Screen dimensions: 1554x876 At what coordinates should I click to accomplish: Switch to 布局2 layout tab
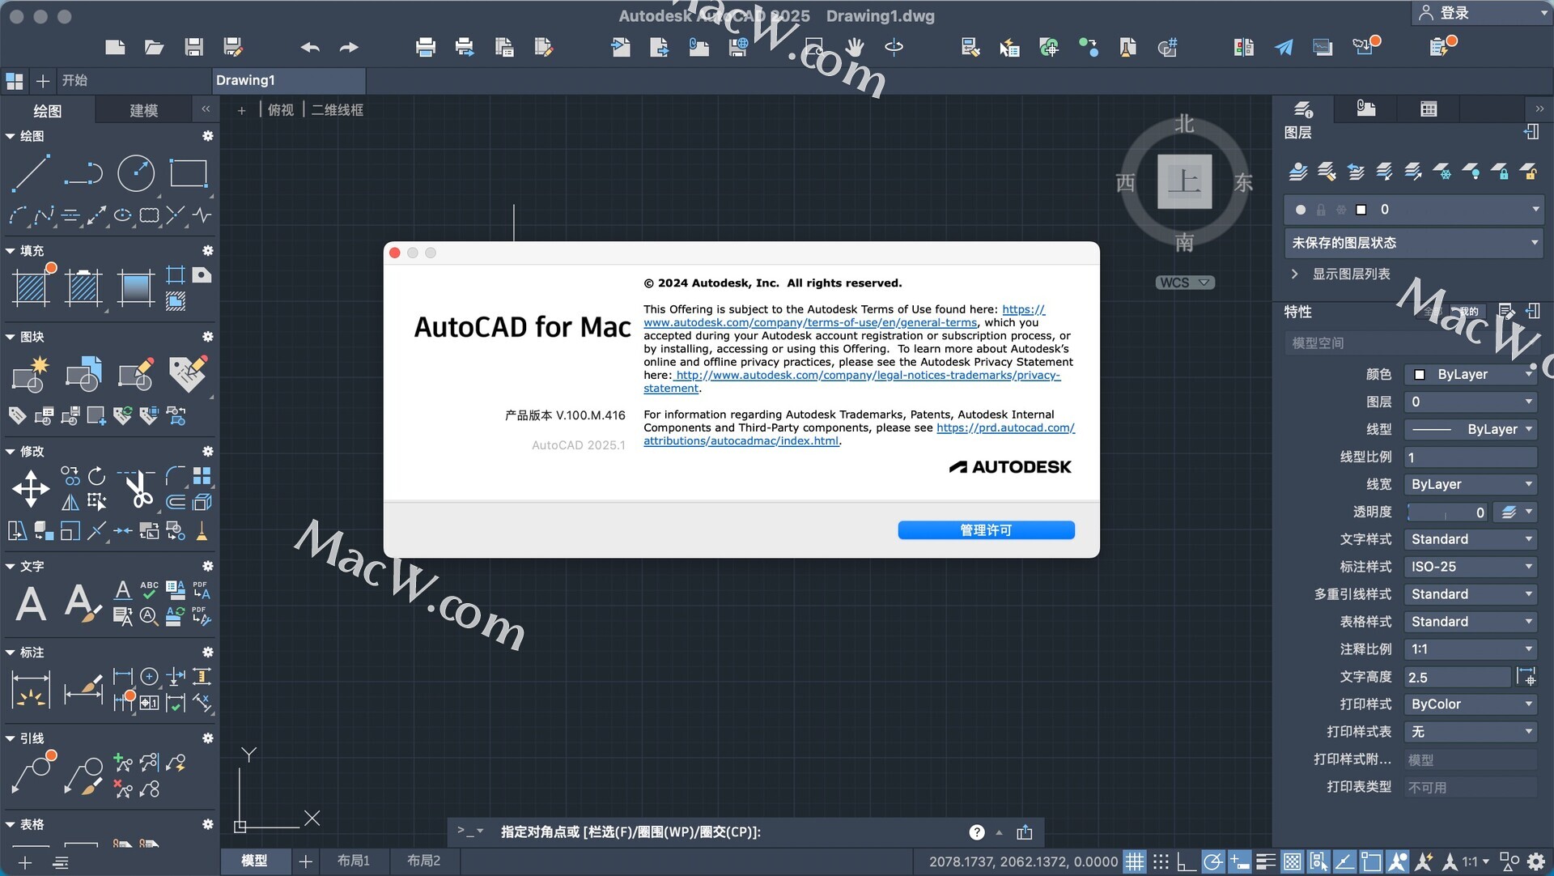[x=424, y=861]
